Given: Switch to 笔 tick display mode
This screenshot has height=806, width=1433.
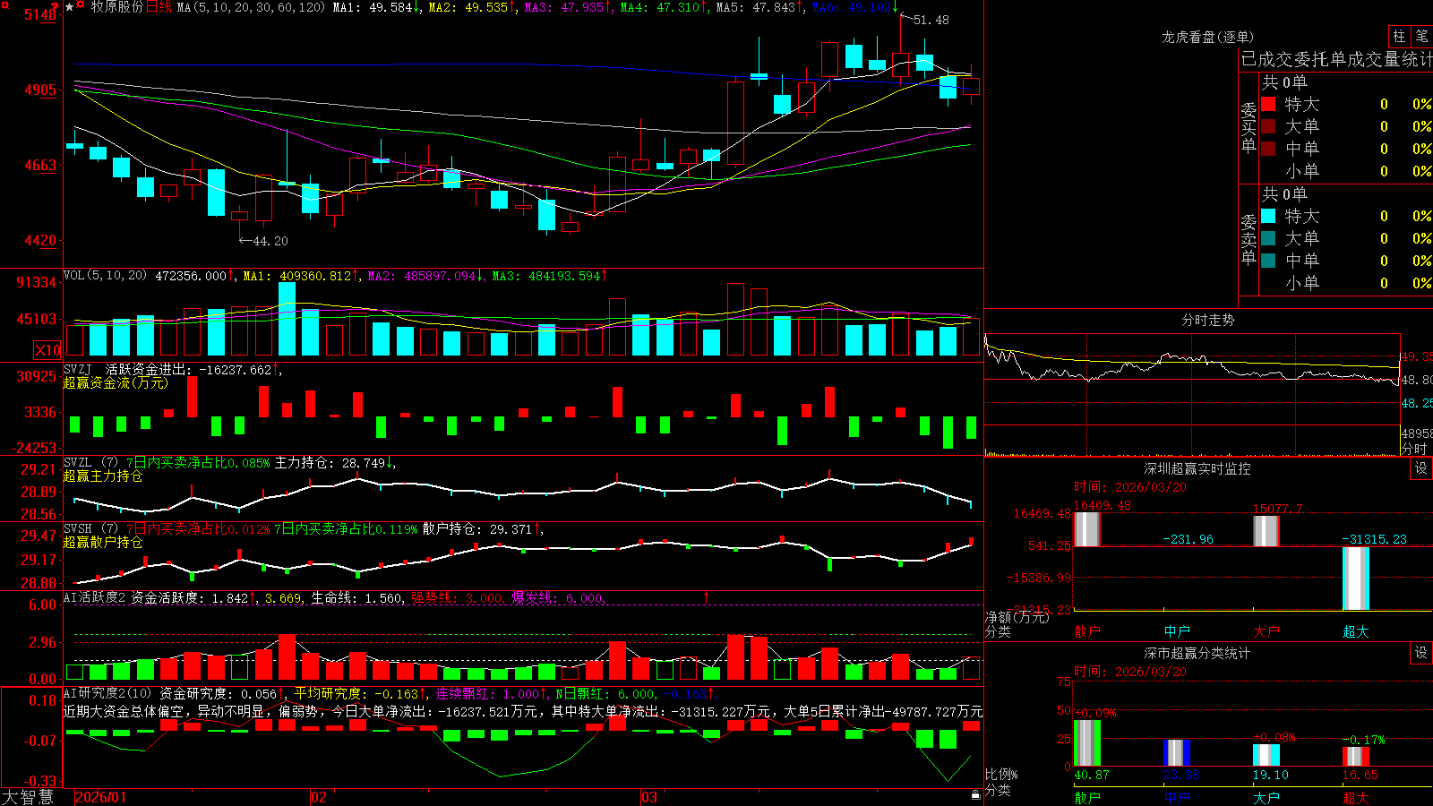Looking at the screenshot, I should [1422, 36].
